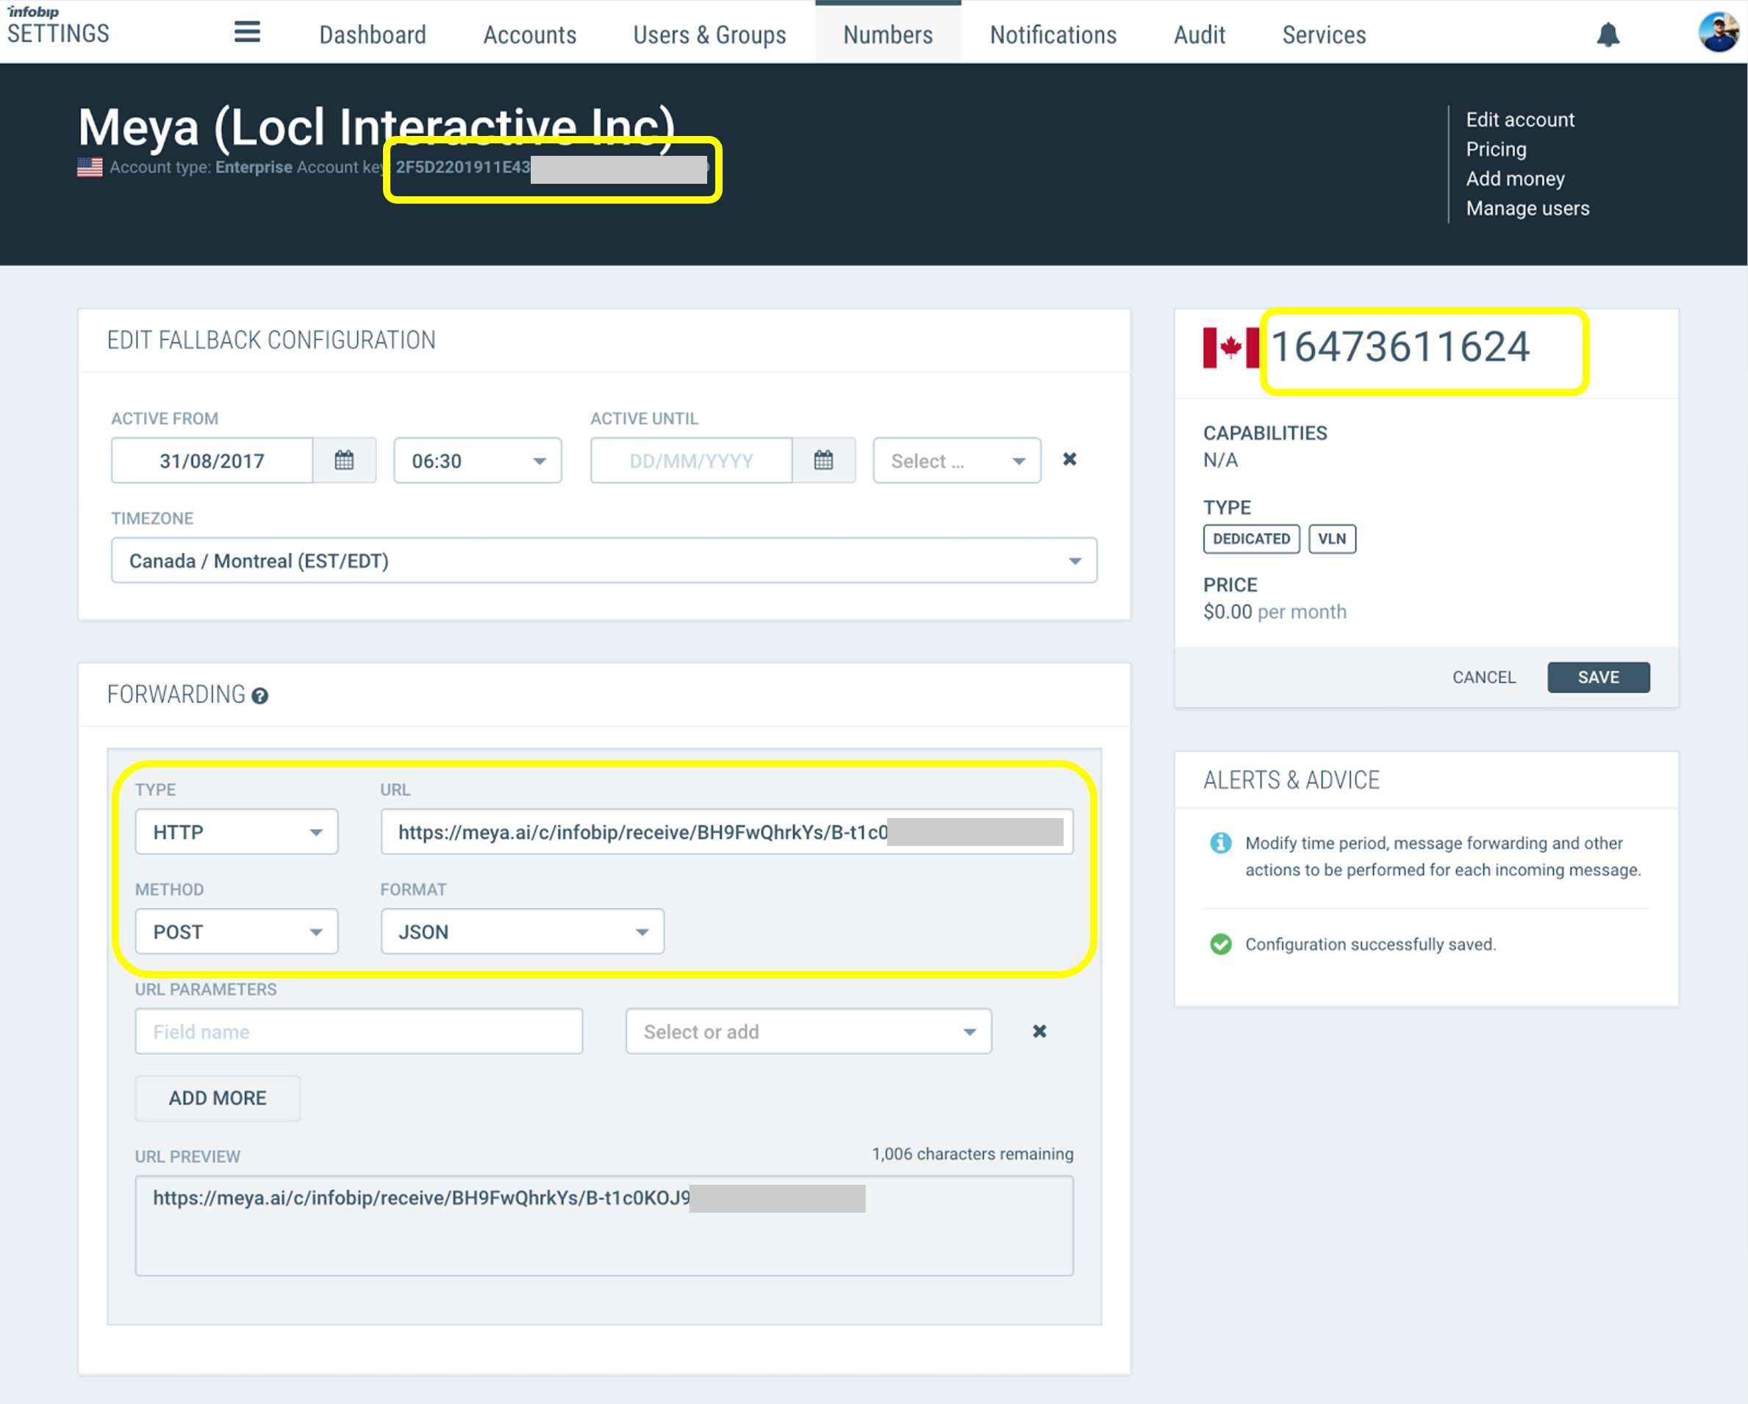Open the user profile avatar
The width and height of the screenshot is (1748, 1404).
1719,32
